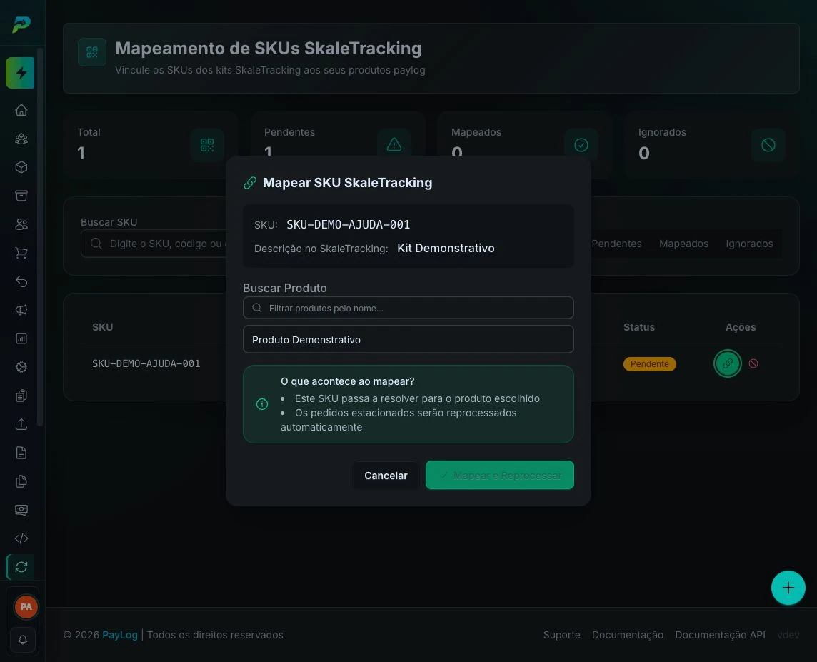This screenshot has width=817, height=662.
Task: Click the SKU column header
Action: click(103, 327)
